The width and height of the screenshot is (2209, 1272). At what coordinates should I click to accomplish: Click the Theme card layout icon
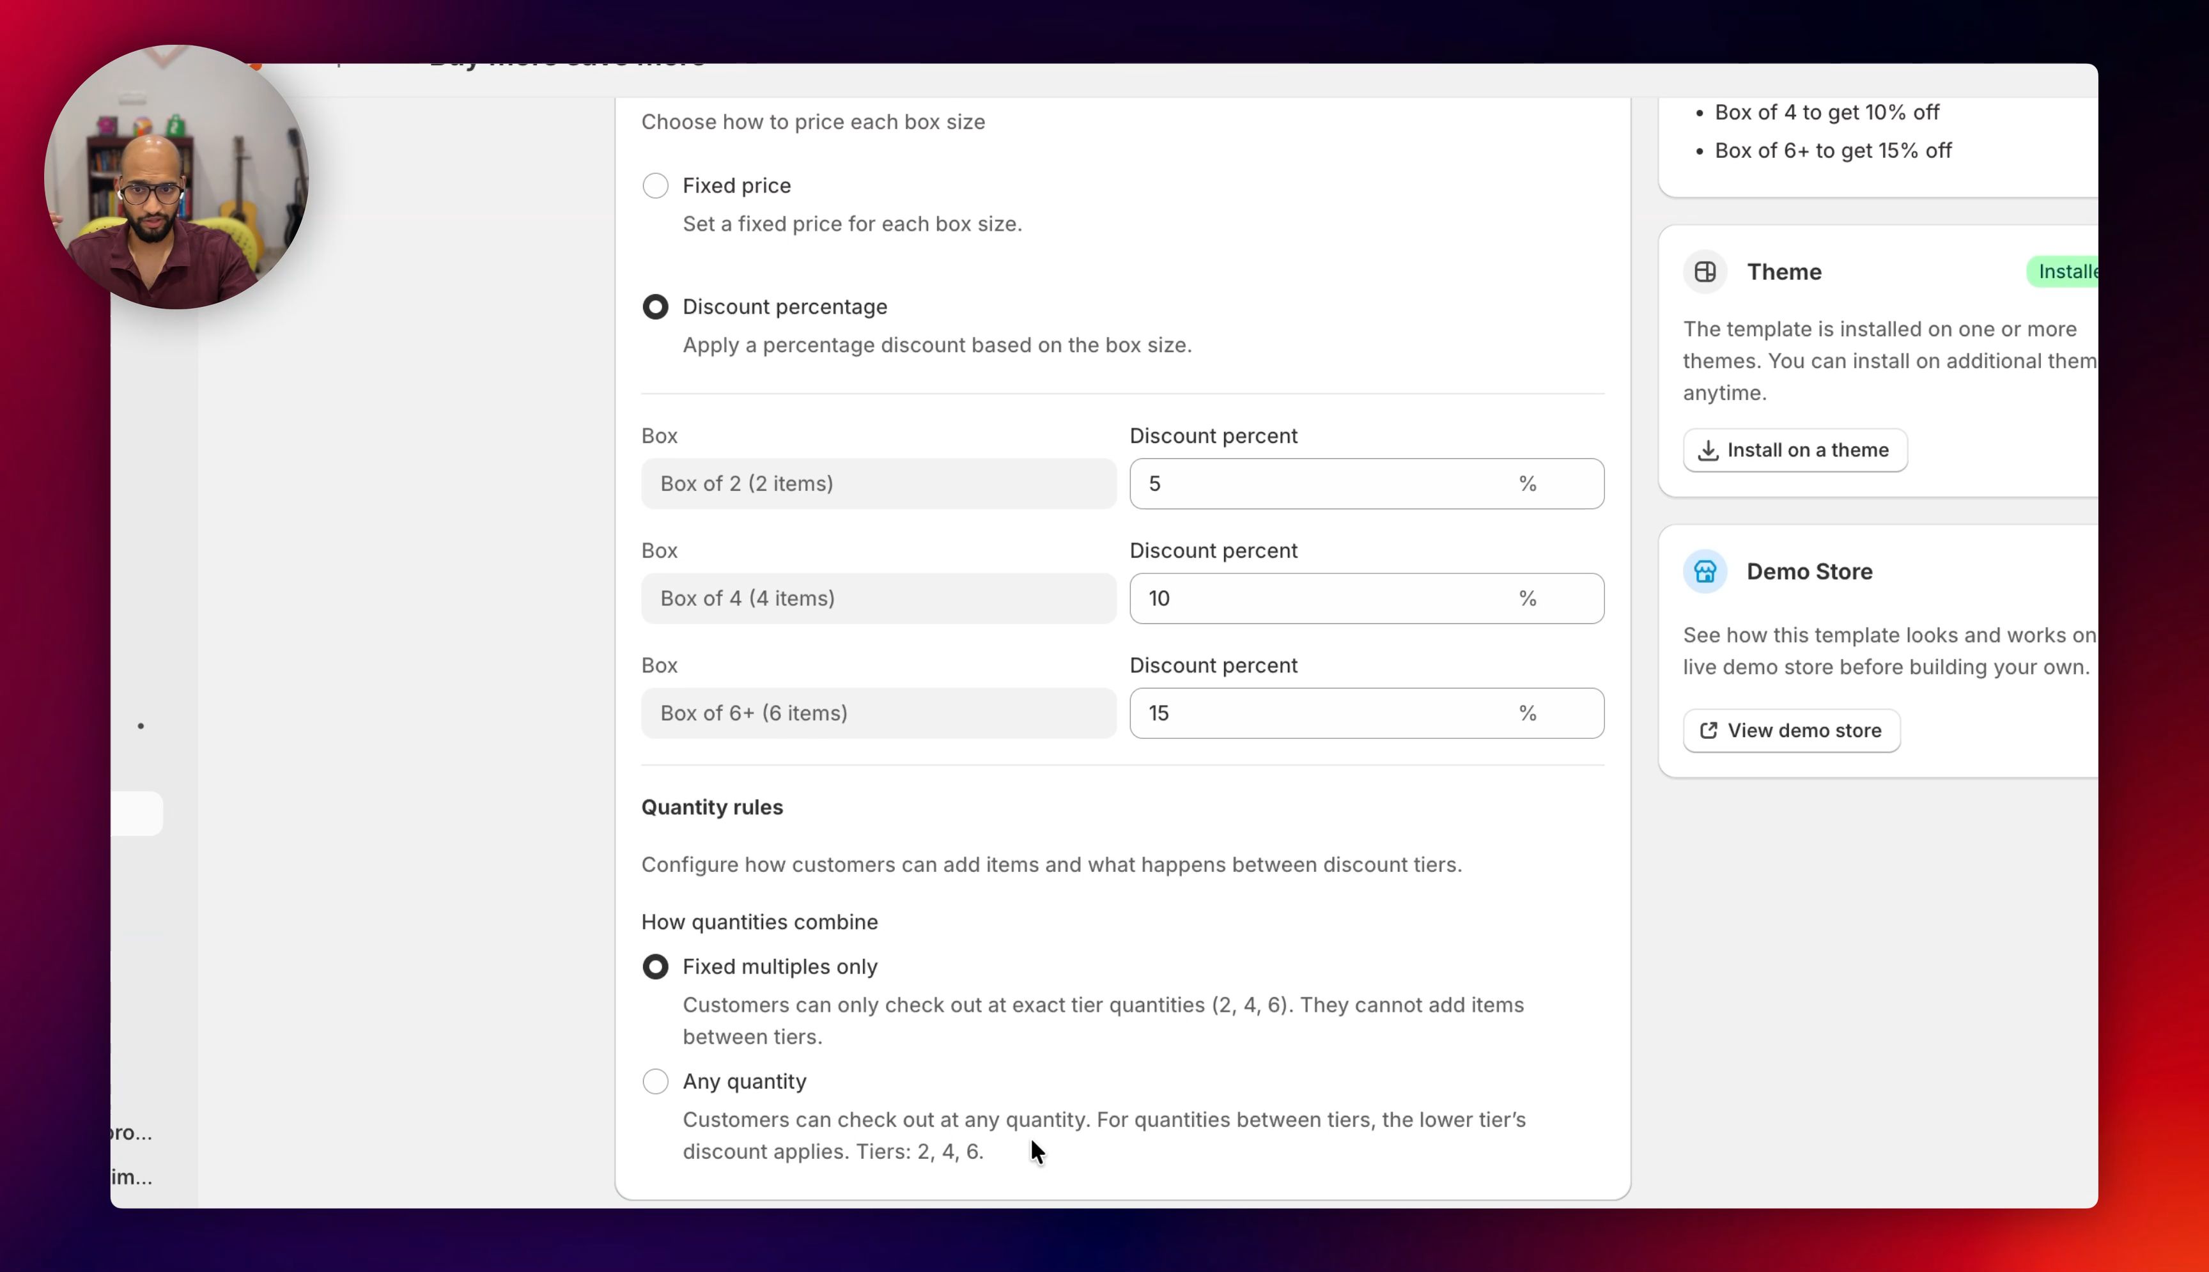1705,272
